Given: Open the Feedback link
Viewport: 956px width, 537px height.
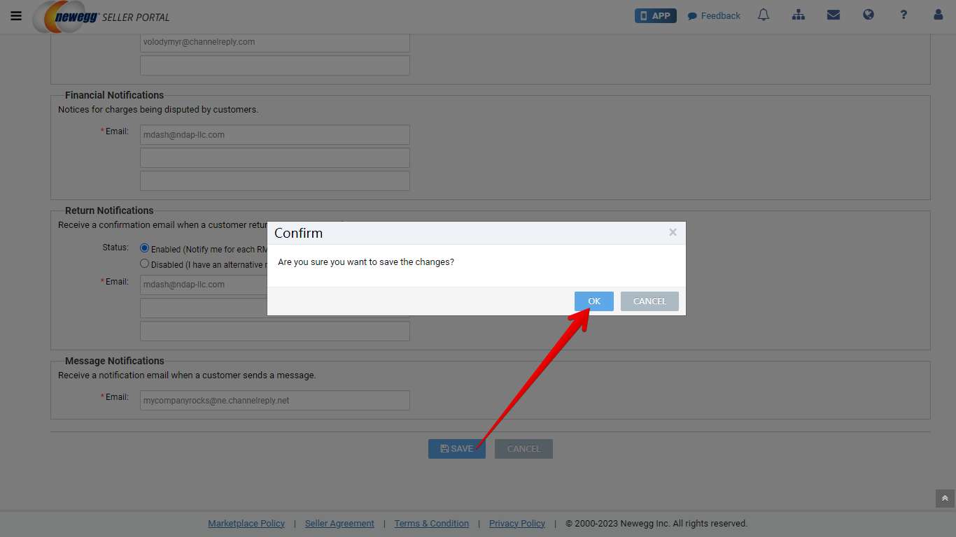Looking at the screenshot, I should click(x=714, y=16).
